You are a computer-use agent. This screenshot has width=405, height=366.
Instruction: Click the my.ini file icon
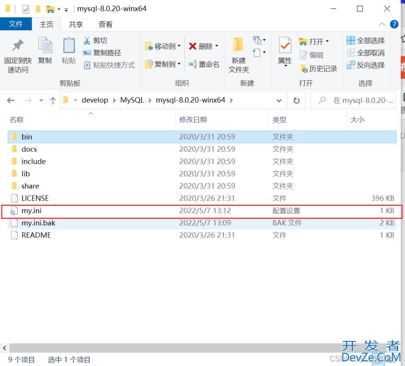coord(14,211)
